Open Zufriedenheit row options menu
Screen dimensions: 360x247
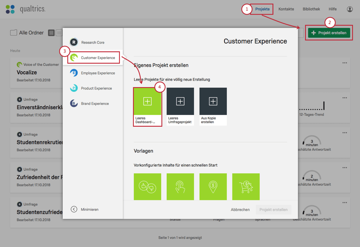point(344,168)
